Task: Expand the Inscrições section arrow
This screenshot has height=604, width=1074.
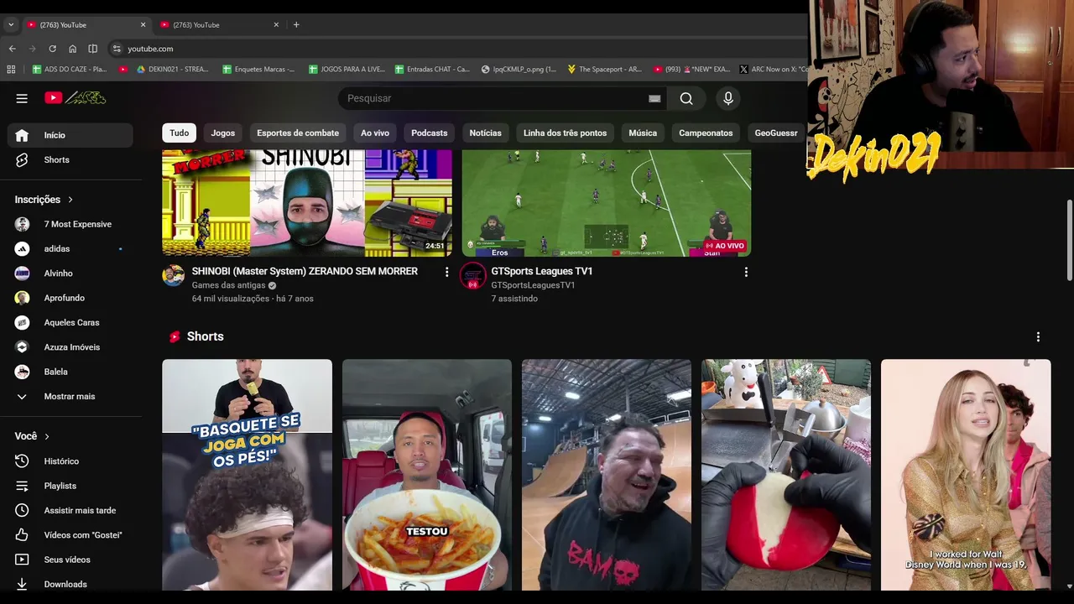Action: (70, 200)
